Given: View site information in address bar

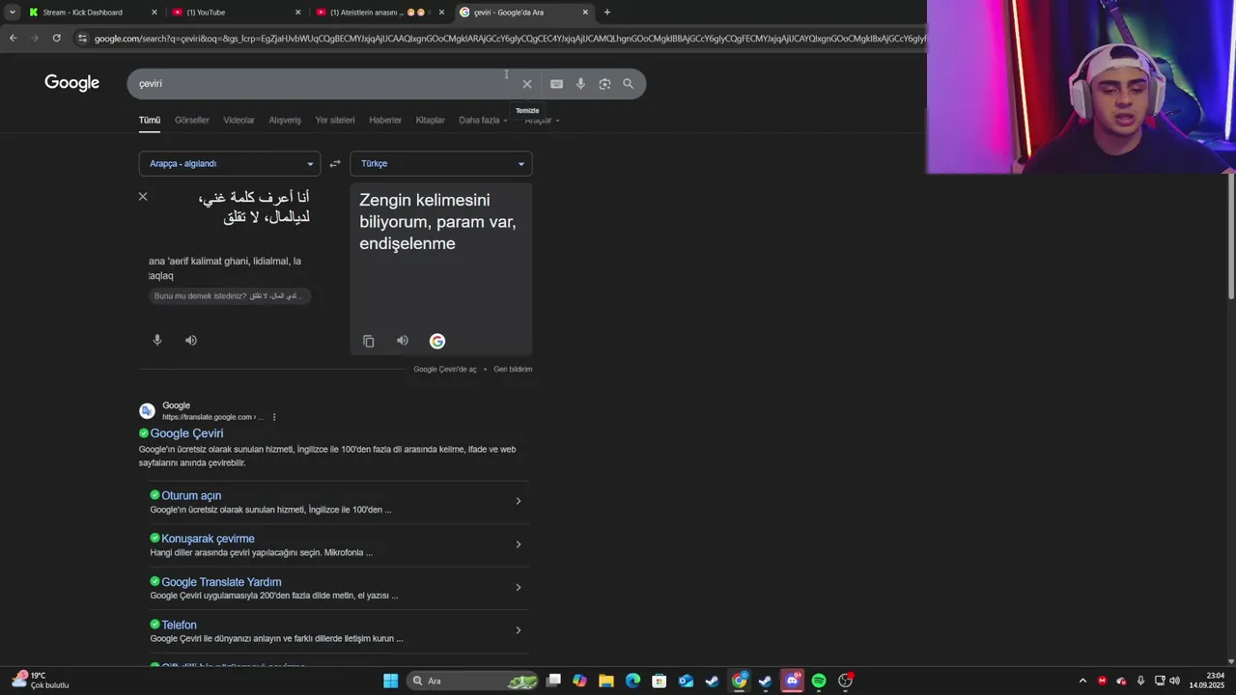Looking at the screenshot, I should (x=82, y=38).
